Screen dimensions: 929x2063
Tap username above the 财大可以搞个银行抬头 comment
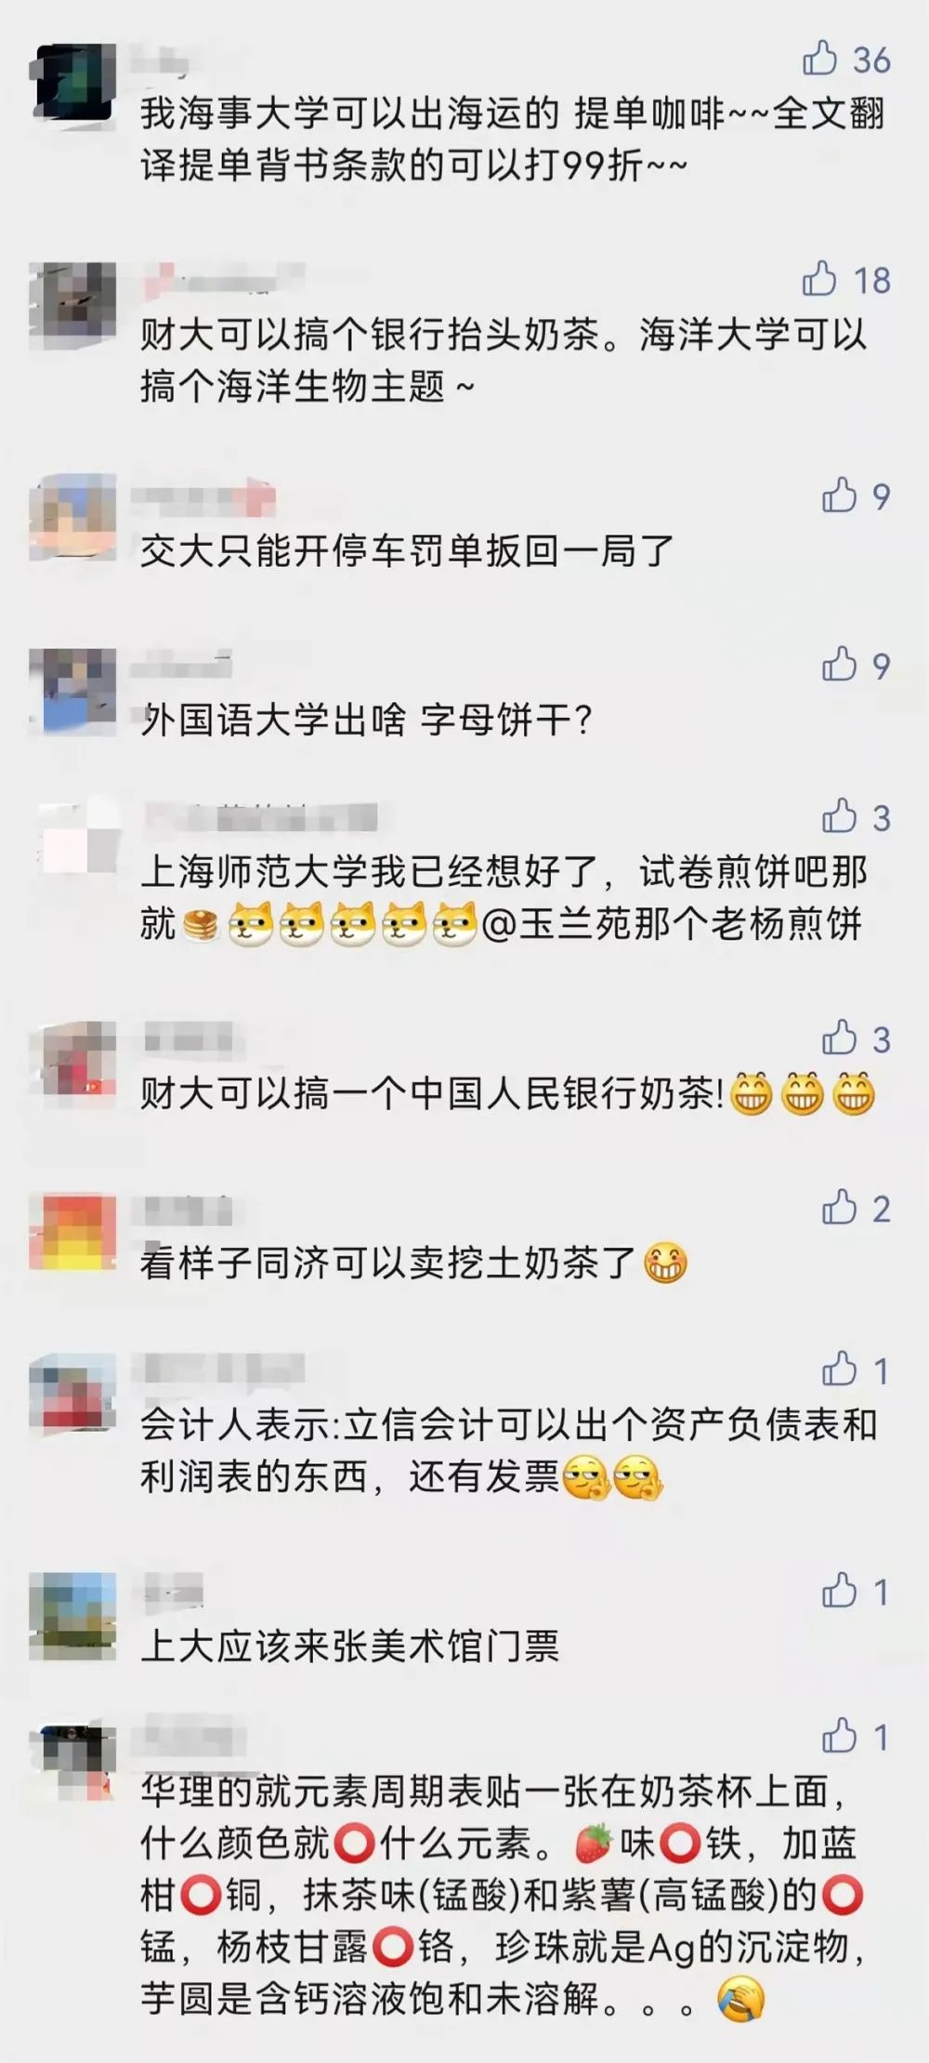point(223,280)
